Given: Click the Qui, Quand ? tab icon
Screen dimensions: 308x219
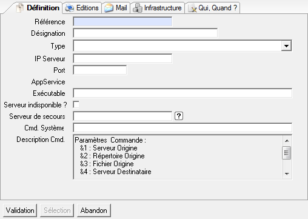Looking at the screenshot, I should 192,8.
